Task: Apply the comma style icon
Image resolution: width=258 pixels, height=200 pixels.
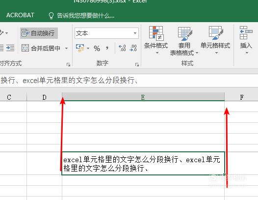Action: click(x=107, y=48)
